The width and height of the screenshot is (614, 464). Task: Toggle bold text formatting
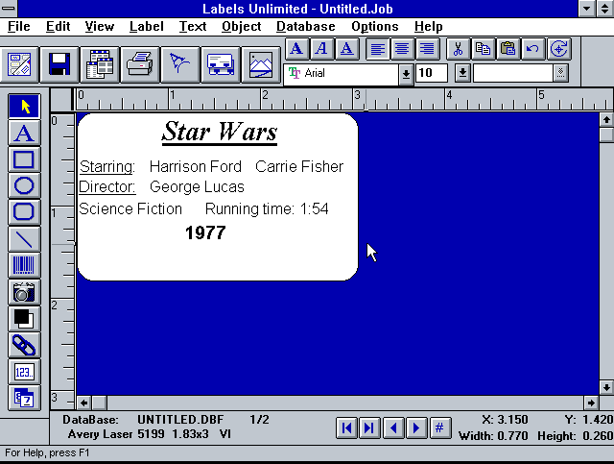[296, 49]
